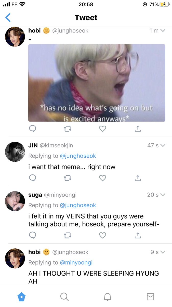Open @junghoseok link in JIN's reply
The image size is (172, 307).
[x=78, y=156]
